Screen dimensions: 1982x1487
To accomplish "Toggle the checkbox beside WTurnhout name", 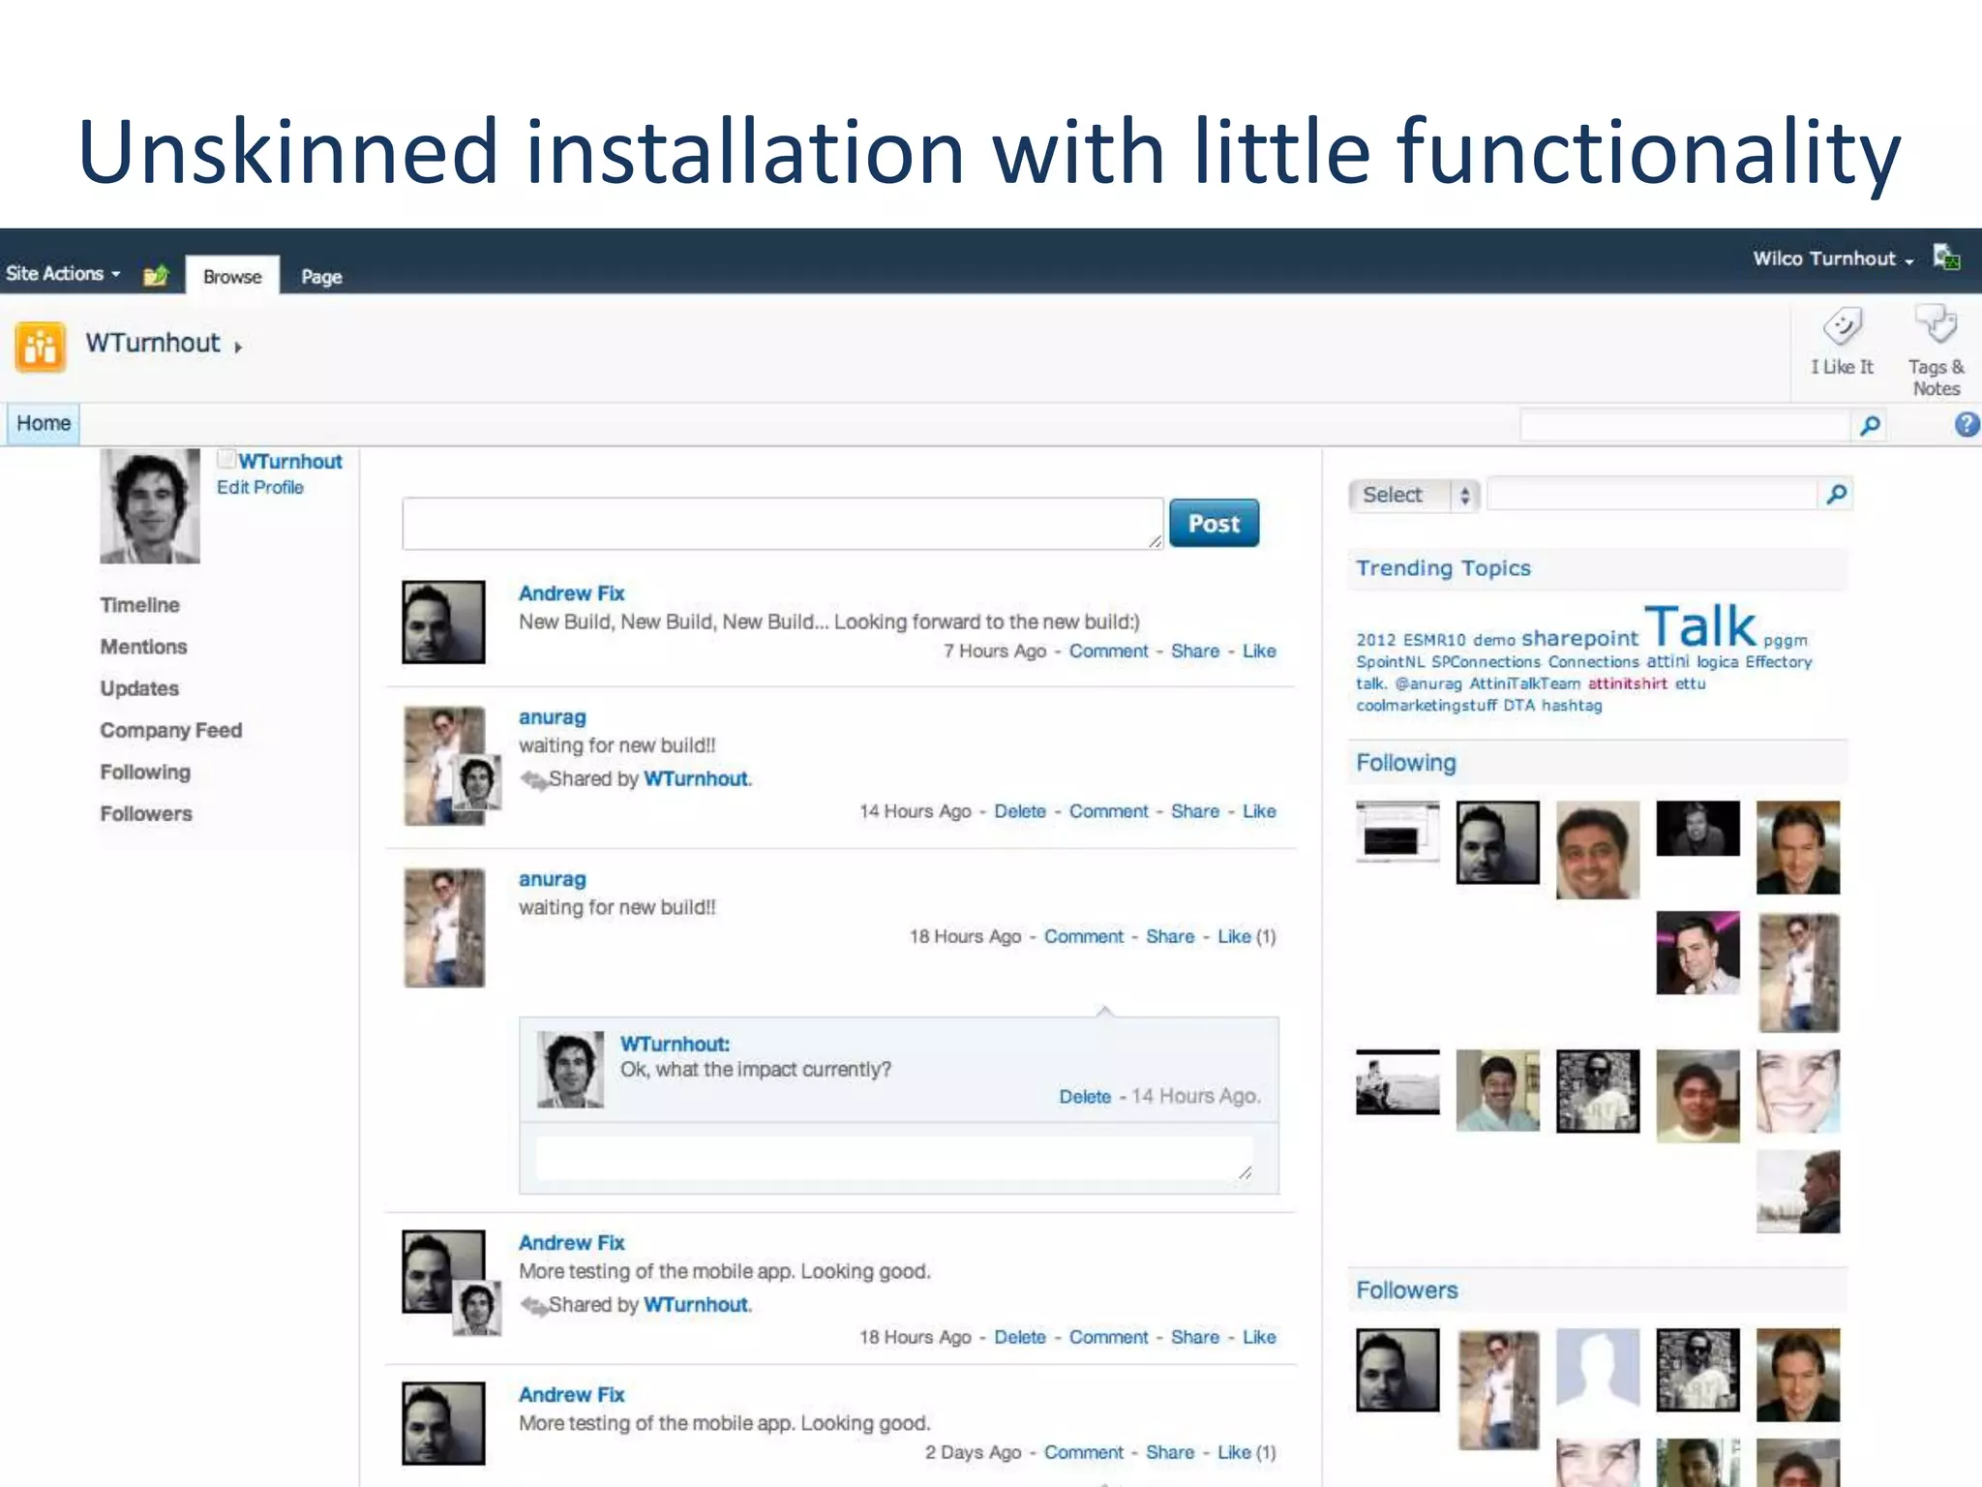I will (x=225, y=459).
